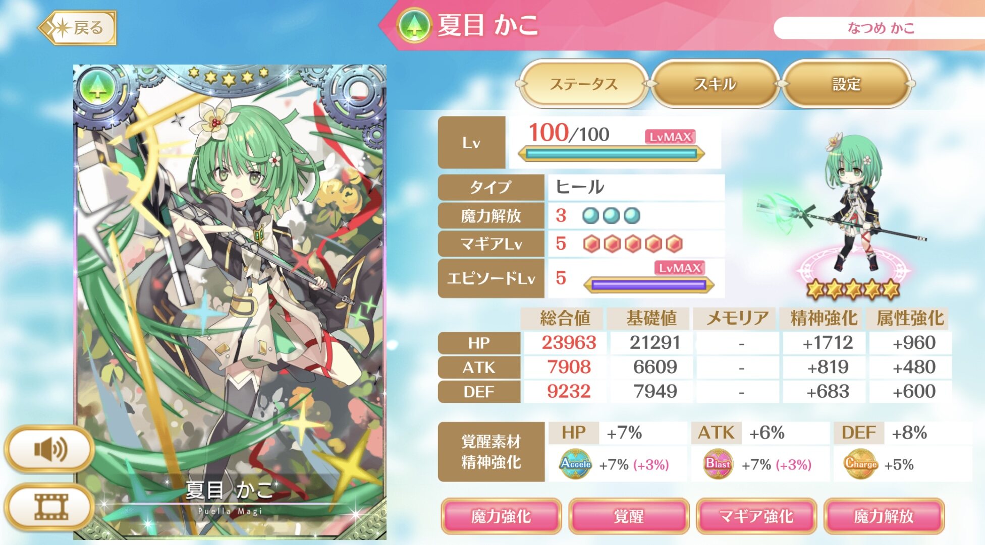Open the 設定 tab
The width and height of the screenshot is (985, 545).
pos(846,84)
